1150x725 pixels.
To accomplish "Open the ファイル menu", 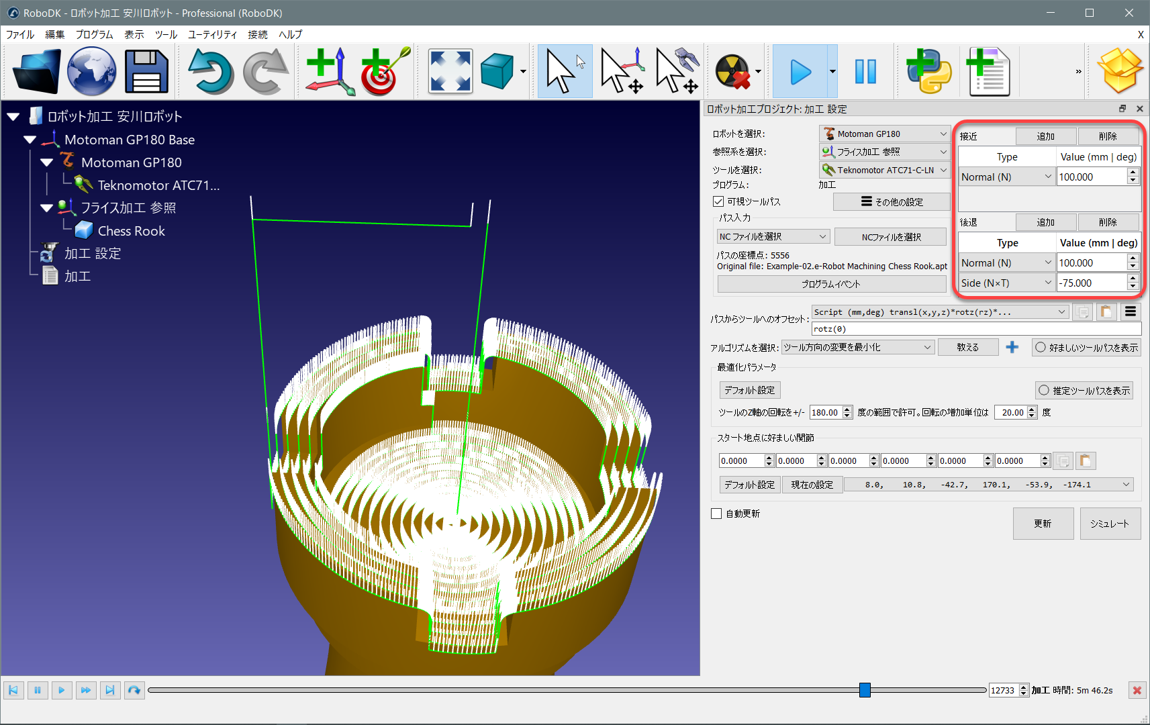I will [20, 34].
